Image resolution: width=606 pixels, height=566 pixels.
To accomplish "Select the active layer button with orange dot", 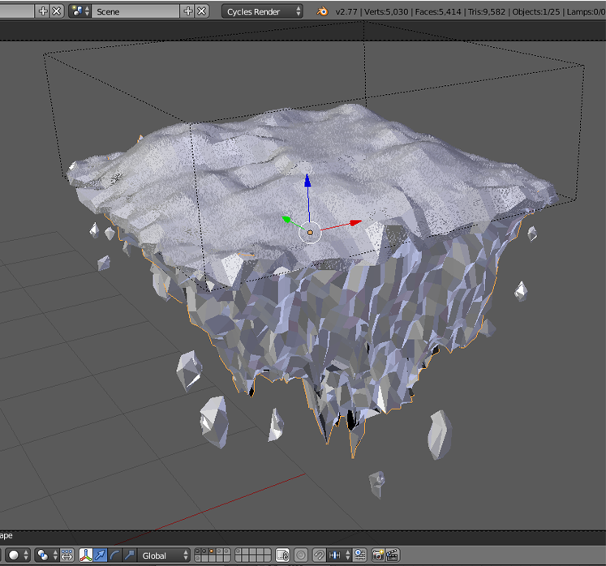I will [x=212, y=551].
